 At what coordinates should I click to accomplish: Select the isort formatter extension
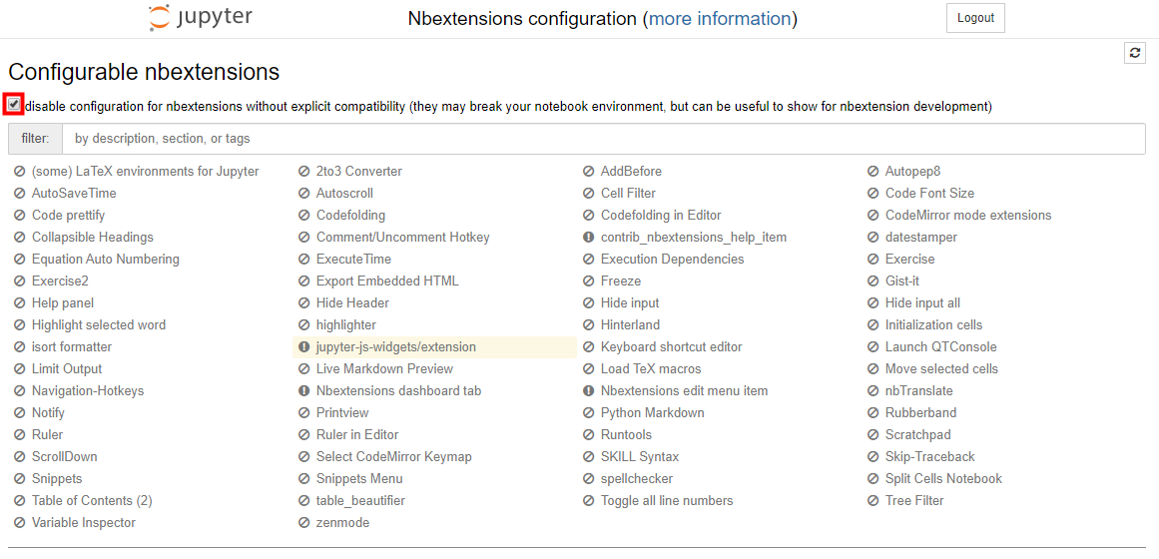coord(72,347)
